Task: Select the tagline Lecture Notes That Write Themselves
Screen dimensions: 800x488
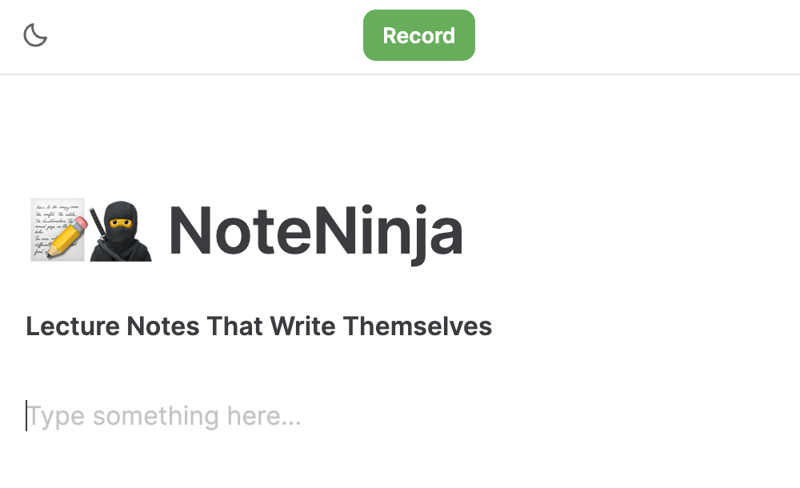Action: pos(258,326)
